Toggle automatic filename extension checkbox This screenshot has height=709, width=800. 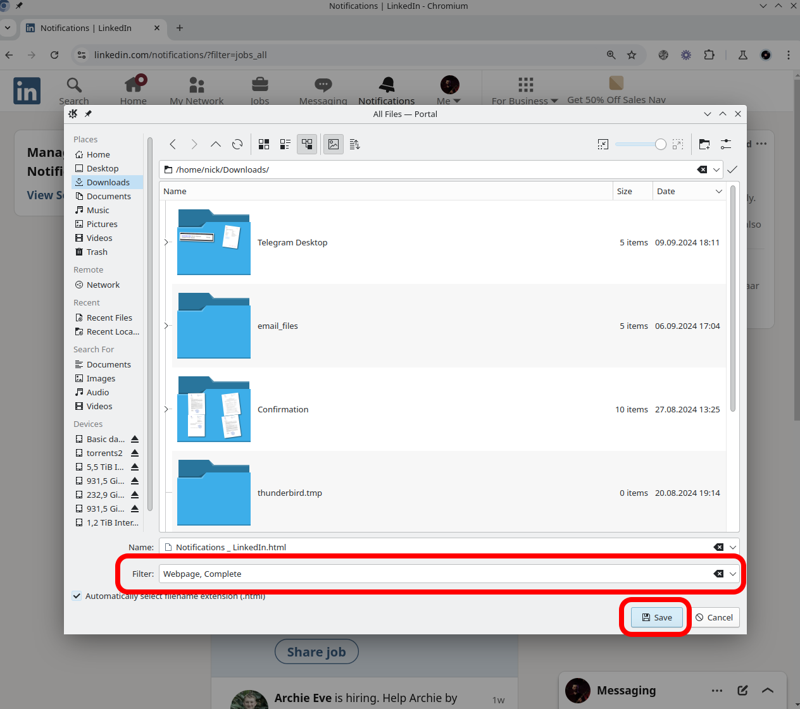[x=77, y=596]
